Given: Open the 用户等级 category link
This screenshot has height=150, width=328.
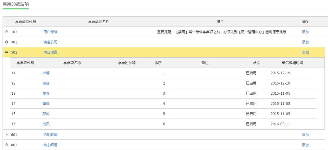Looking at the screenshot, I should [x=50, y=32].
